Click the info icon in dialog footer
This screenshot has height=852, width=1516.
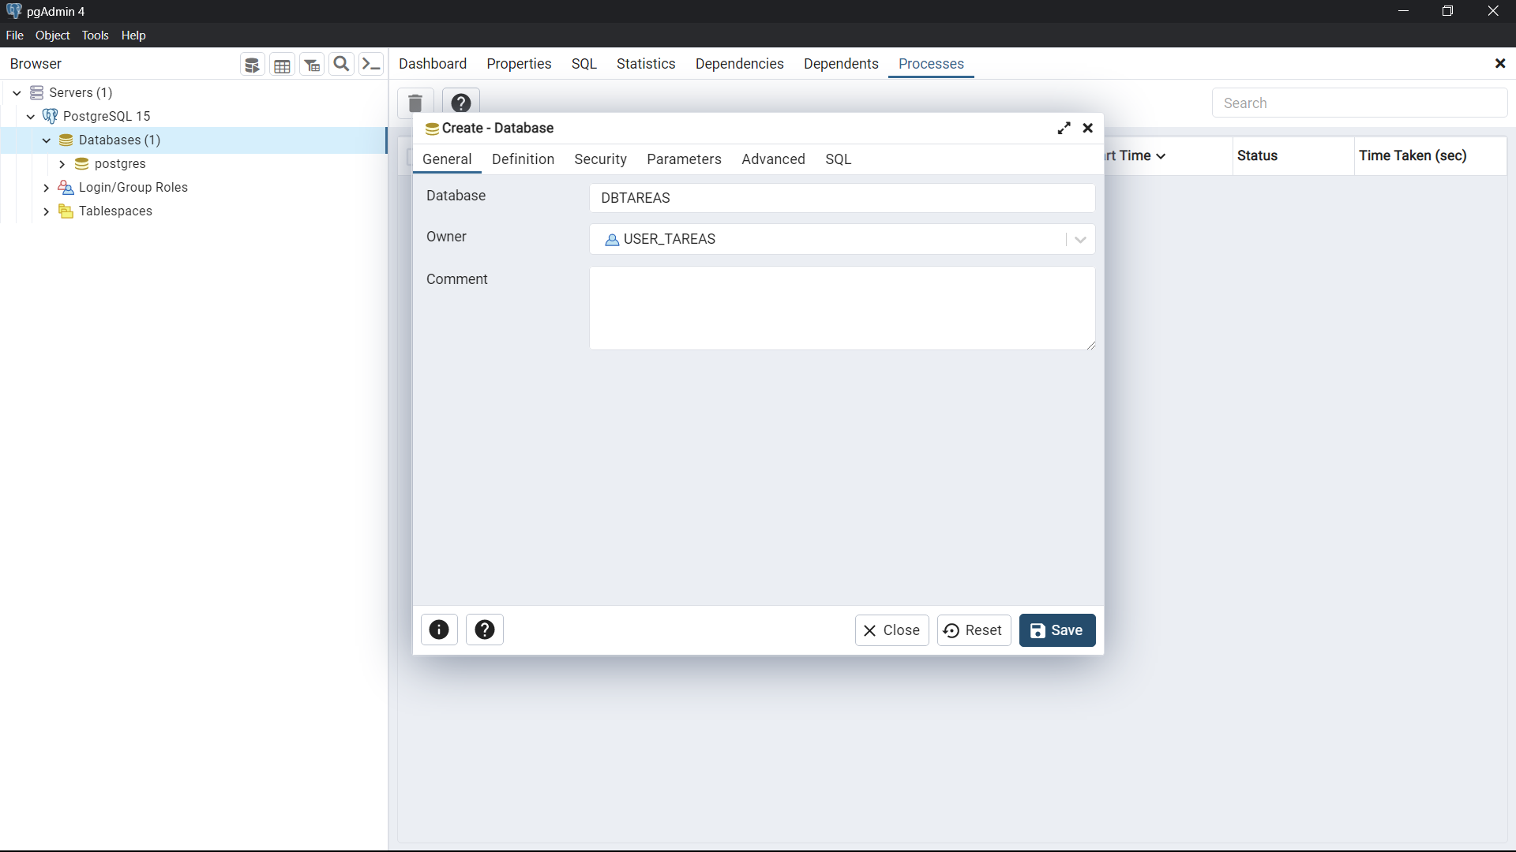point(439,630)
